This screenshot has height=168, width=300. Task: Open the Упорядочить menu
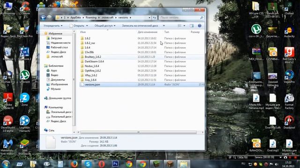[53, 26]
